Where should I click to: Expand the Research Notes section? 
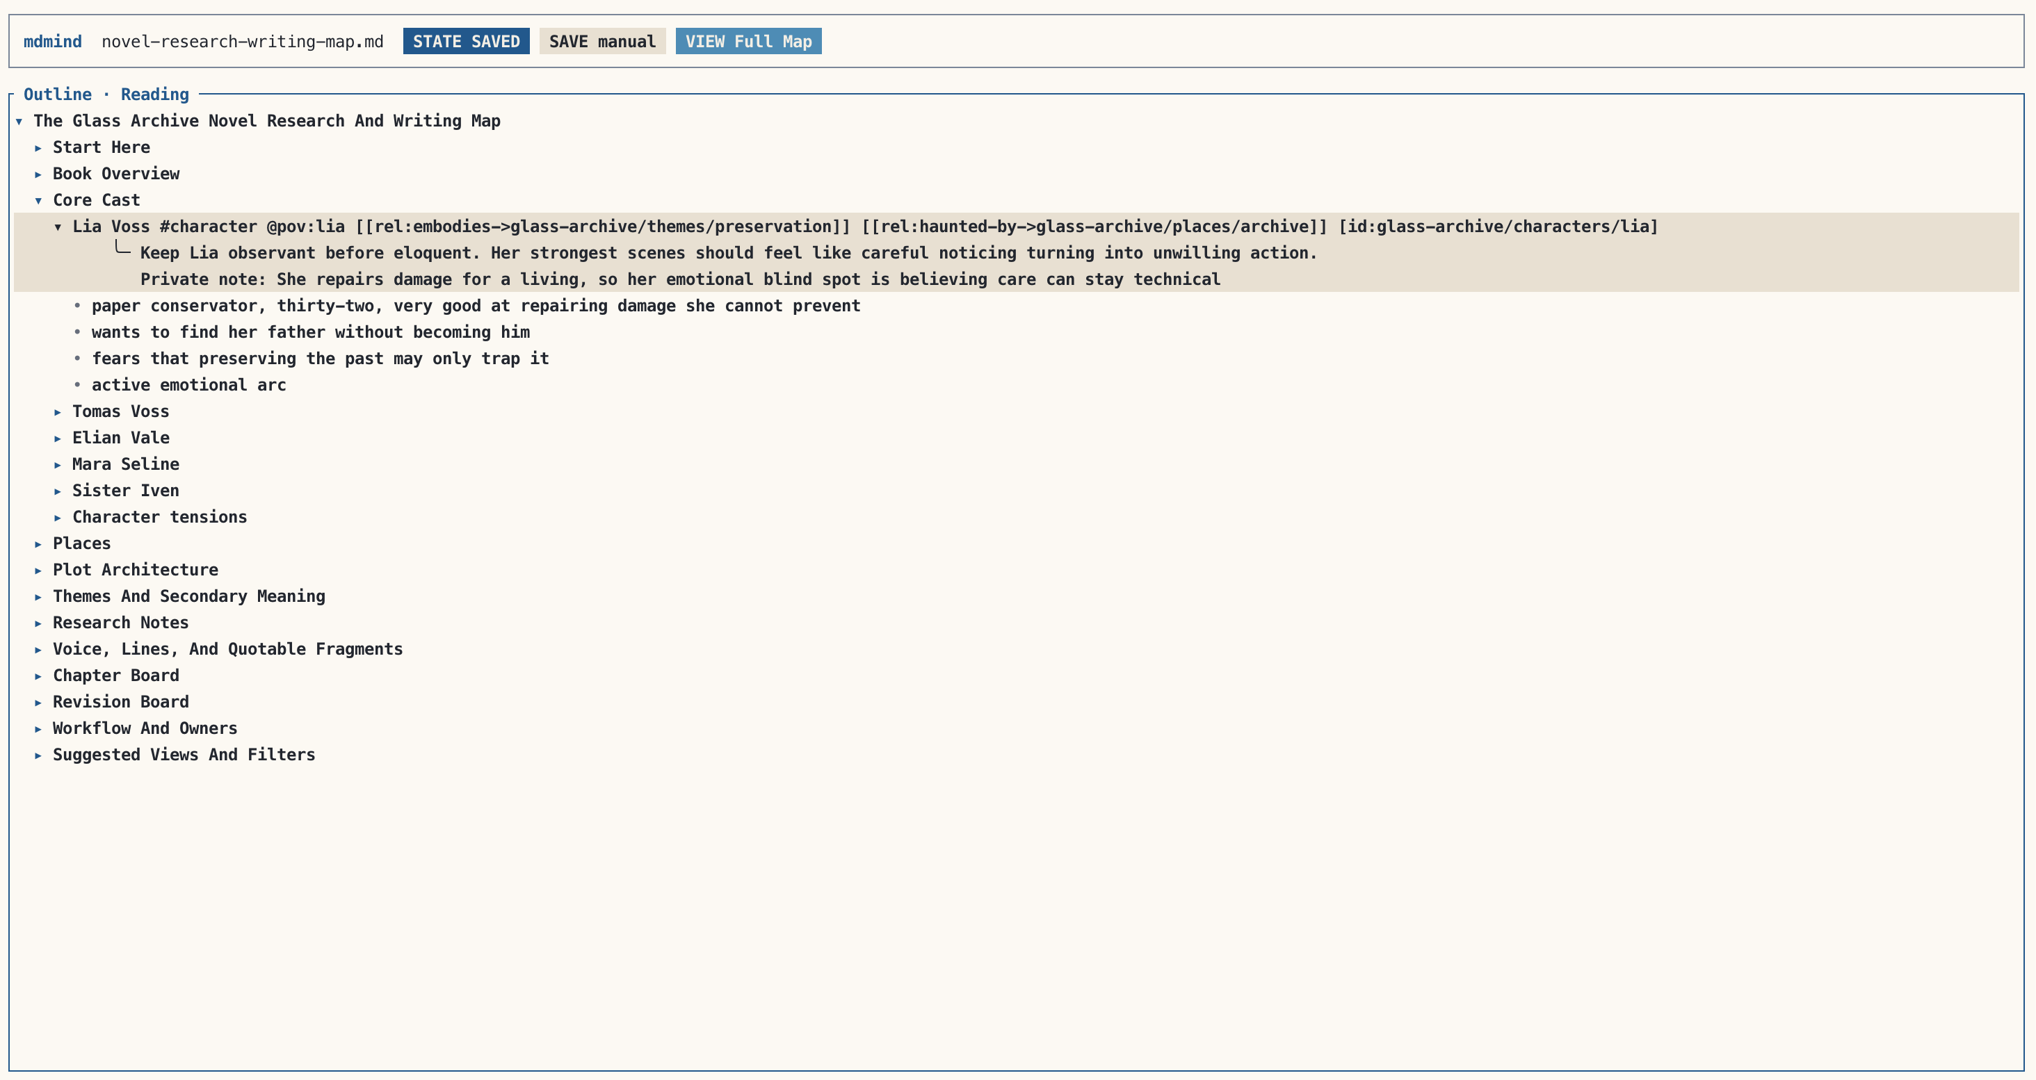(x=39, y=623)
